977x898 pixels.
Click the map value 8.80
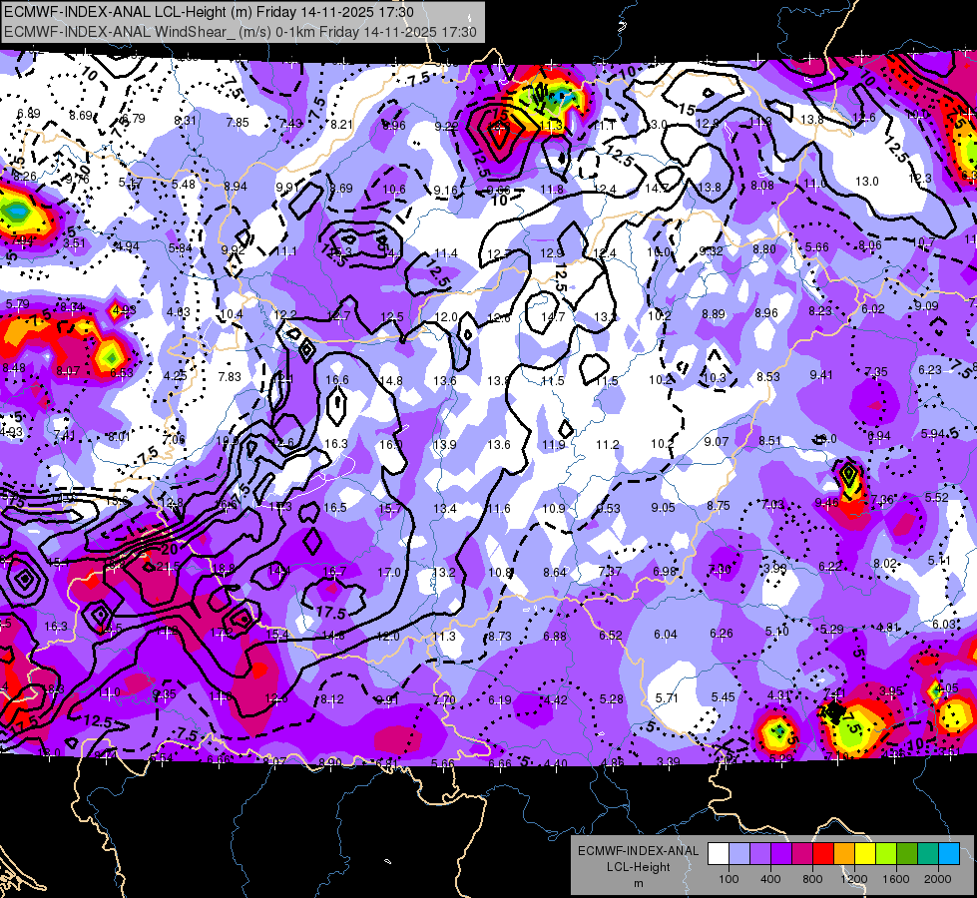pos(764,249)
